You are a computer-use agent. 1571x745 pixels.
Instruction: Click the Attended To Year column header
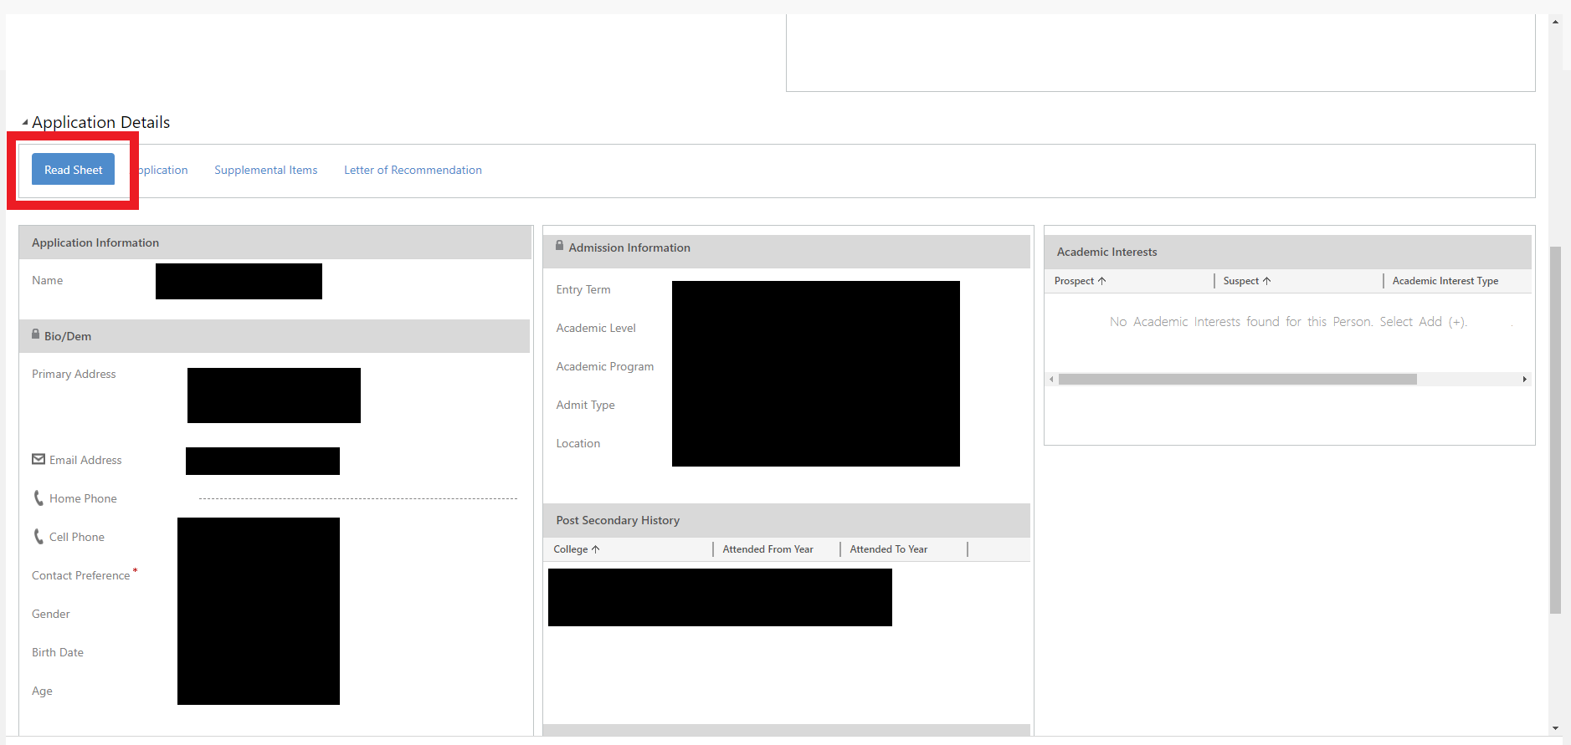point(888,549)
